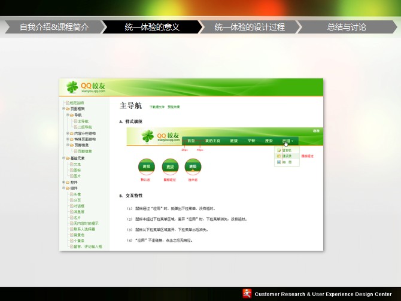Open 无内容时的提示 tree item
The width and height of the screenshot is (401, 301).
point(86,223)
